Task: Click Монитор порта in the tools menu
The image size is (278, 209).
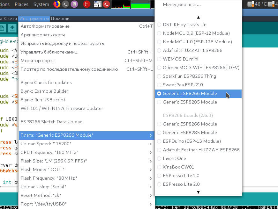Action: point(38,61)
